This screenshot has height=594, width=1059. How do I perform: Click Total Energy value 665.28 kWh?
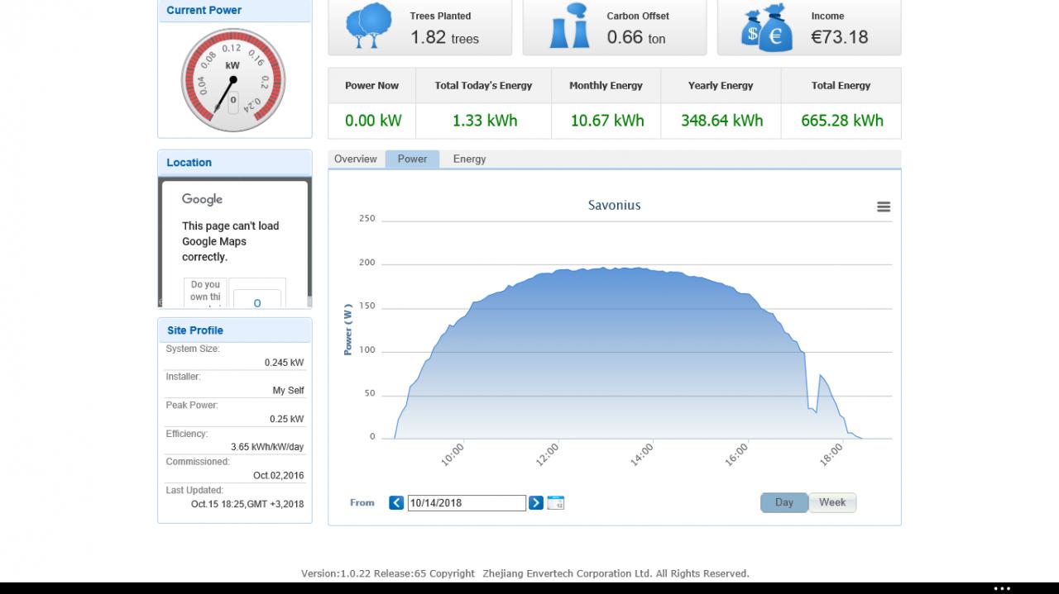(842, 121)
